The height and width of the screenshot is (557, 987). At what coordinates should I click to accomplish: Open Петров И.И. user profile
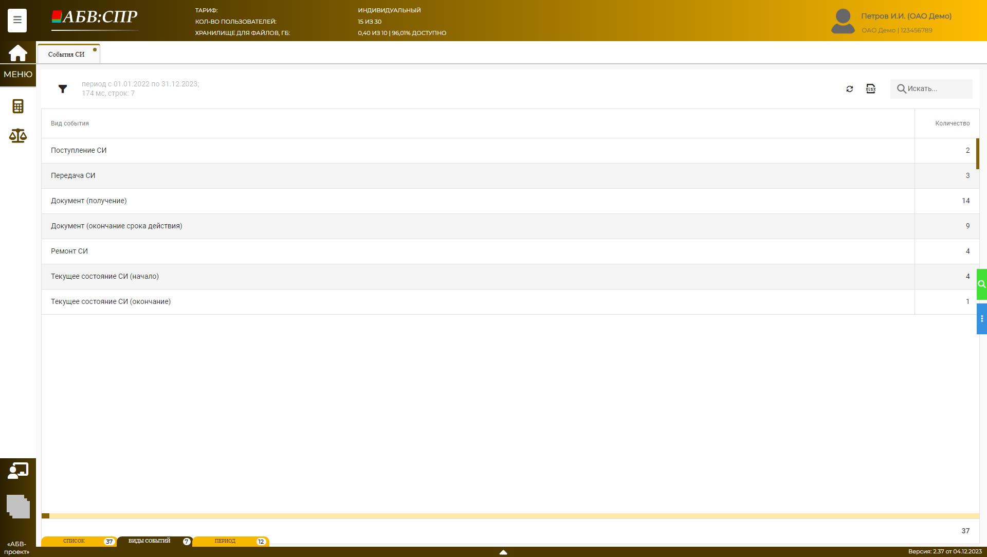(x=906, y=16)
